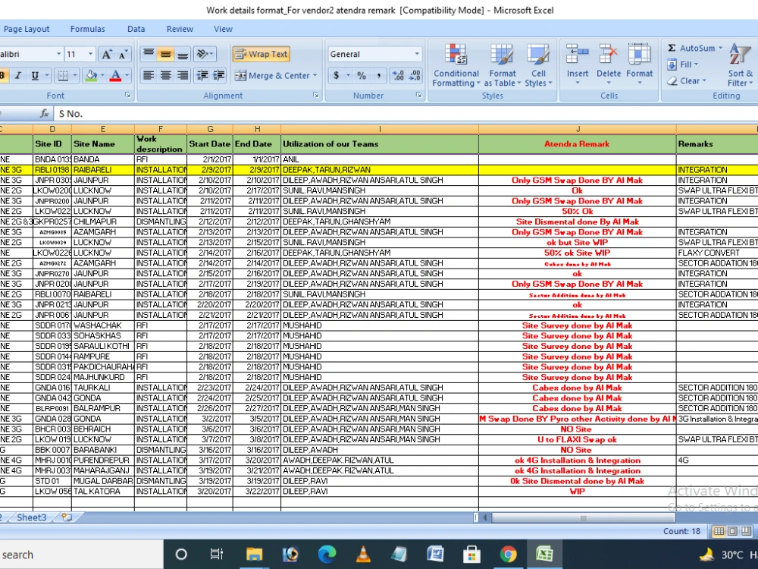Center text horizontally
758x569 pixels.
point(165,75)
